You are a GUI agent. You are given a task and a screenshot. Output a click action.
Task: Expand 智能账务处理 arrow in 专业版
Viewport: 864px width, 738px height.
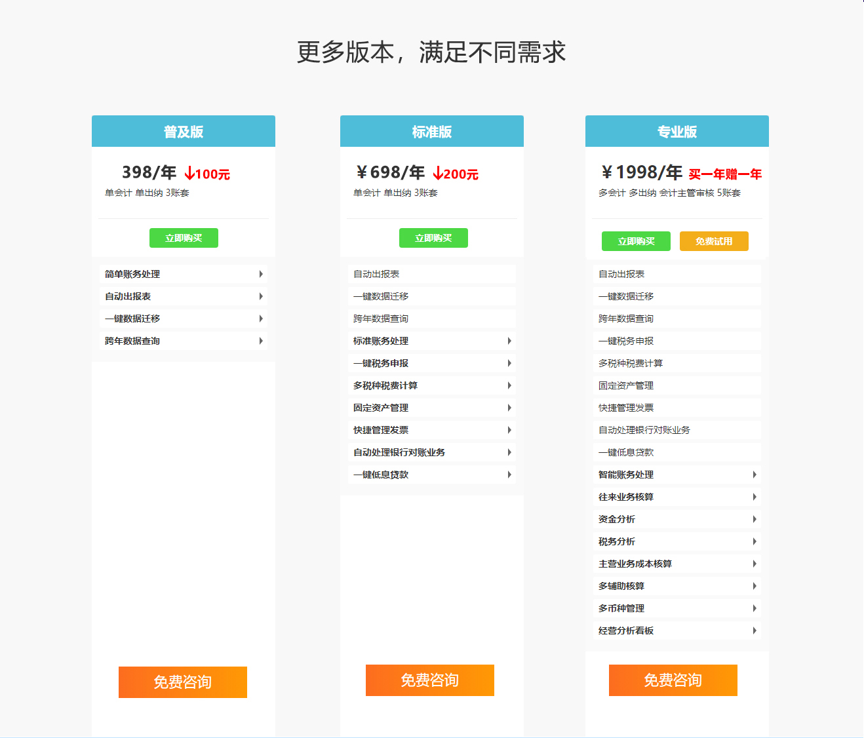coord(755,475)
